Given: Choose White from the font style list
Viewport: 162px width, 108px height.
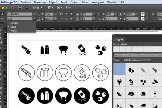Looking at the screenshot, I should (13, 31).
